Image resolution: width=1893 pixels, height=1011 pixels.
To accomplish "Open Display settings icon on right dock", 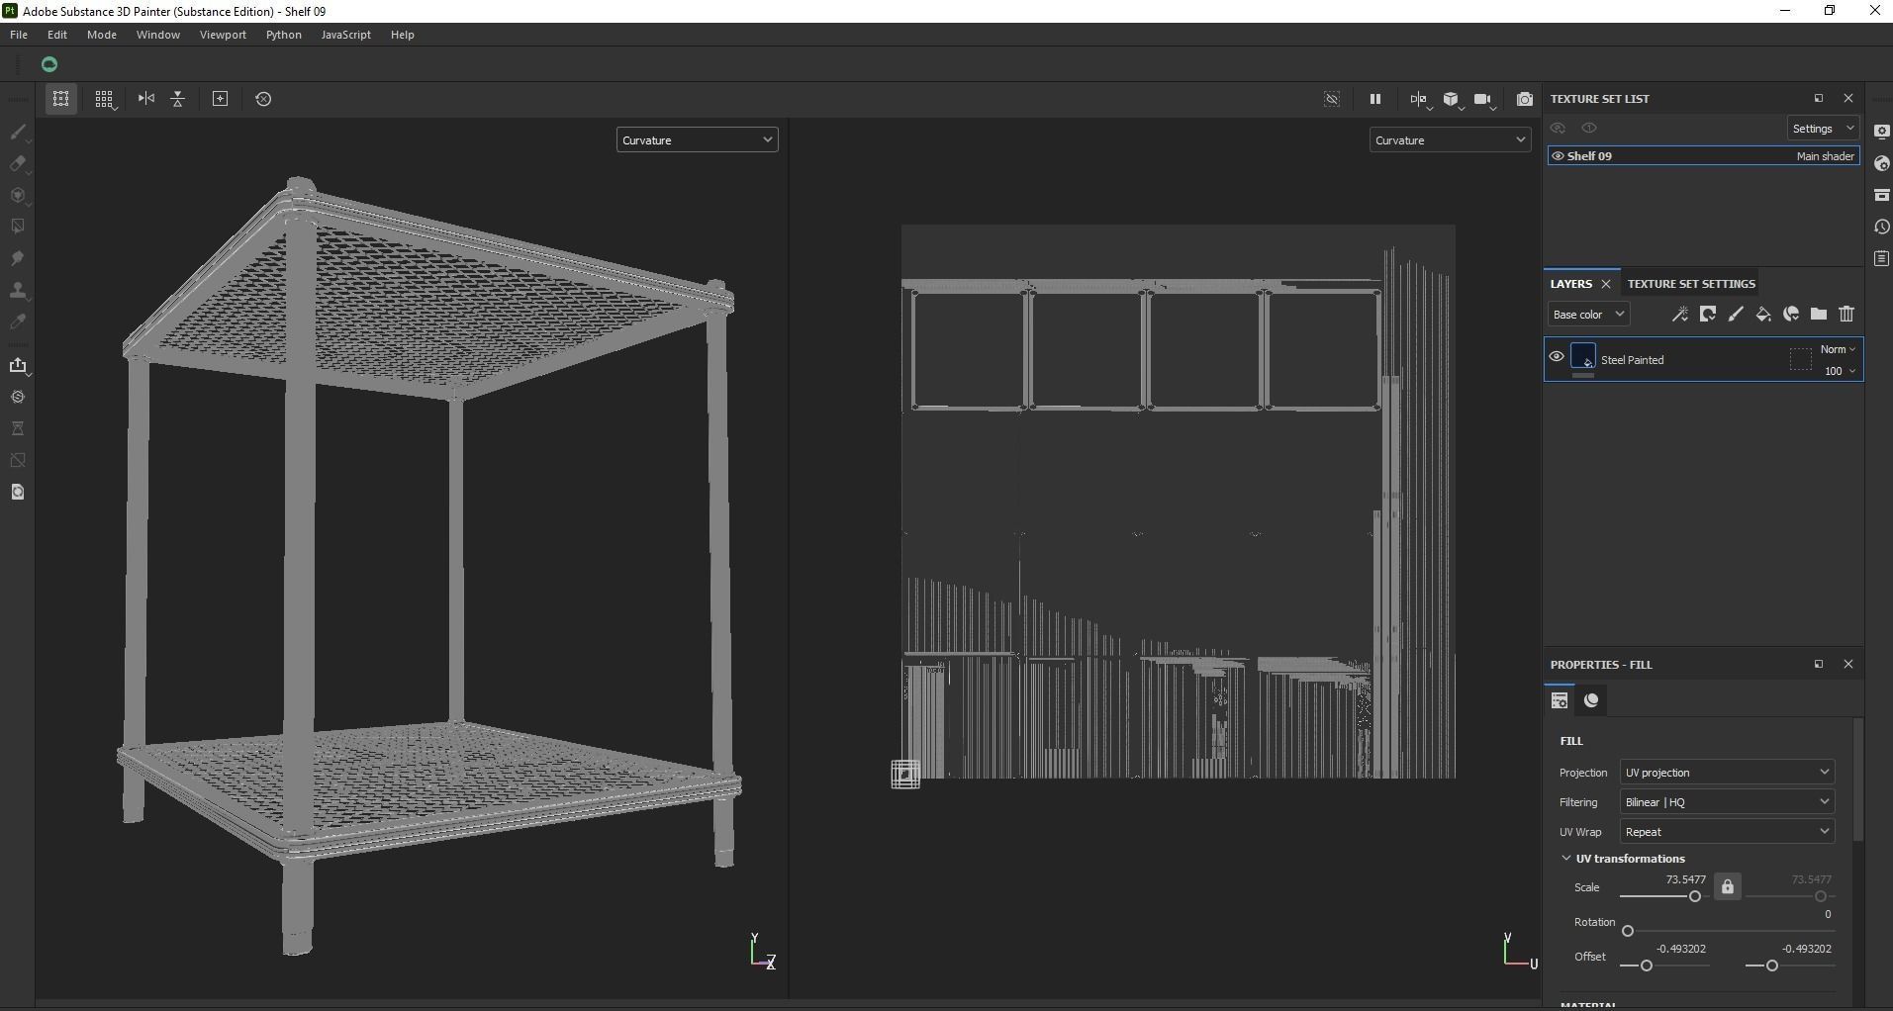I will click(1881, 132).
